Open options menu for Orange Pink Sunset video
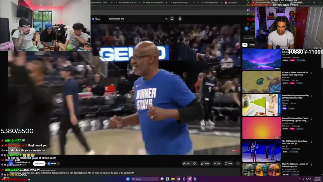Viewport: 323px width, 182px height. (x=312, y=119)
